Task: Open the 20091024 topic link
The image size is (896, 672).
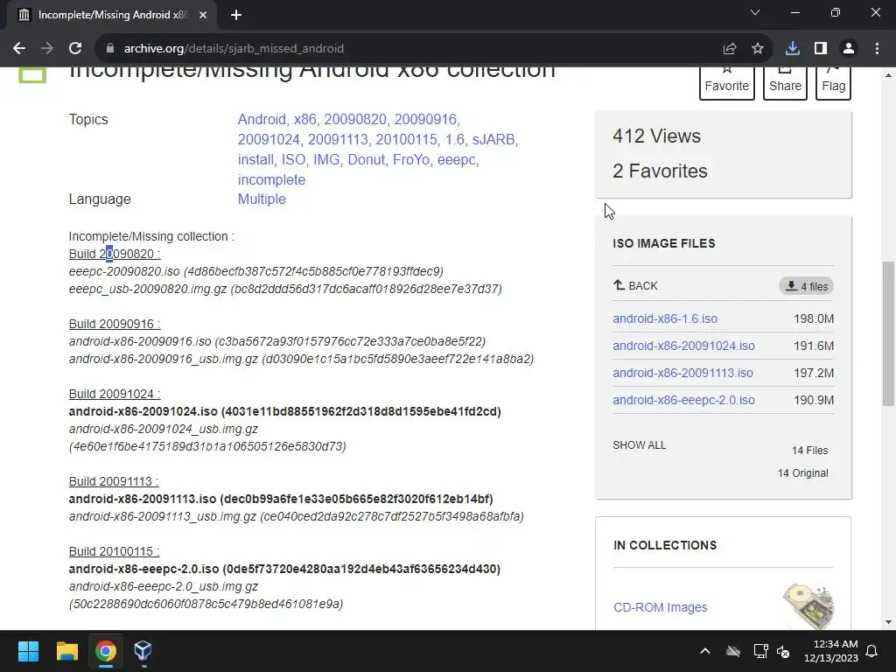Action: [269, 139]
